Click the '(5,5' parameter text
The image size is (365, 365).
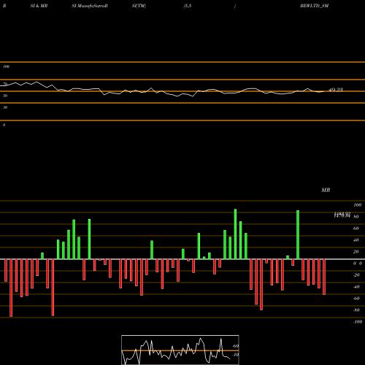pyautogui.click(x=188, y=6)
